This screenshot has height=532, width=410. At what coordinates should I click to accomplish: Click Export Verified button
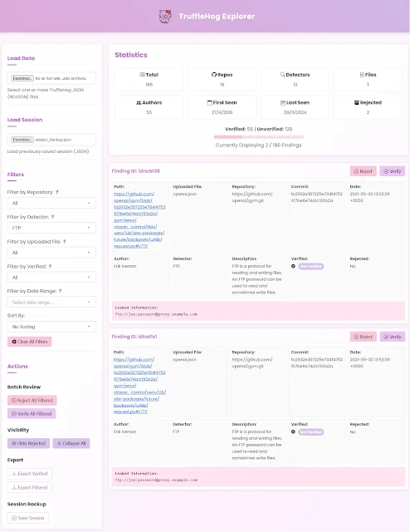(30, 474)
